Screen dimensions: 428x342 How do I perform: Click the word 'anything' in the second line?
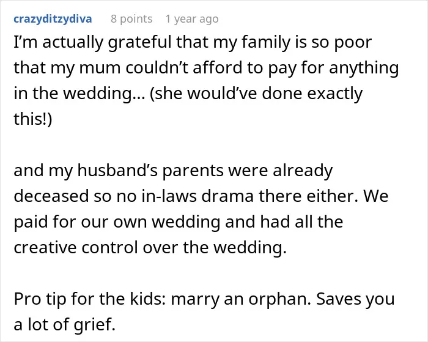[364, 69]
